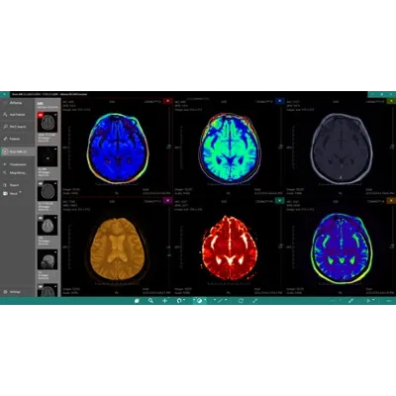The width and height of the screenshot is (396, 396).
Task: Select the first brain series thumbnail
Action: (x=48, y=123)
